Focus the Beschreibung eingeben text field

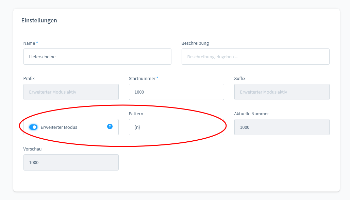pyautogui.click(x=255, y=57)
